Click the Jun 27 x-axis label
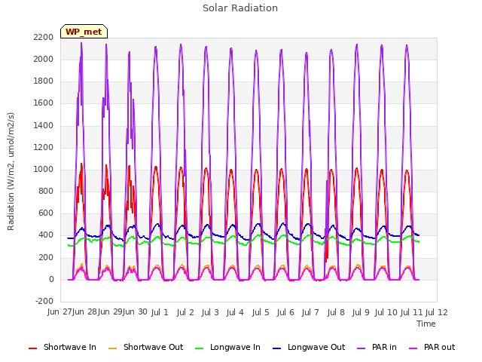The height and width of the screenshot is (362, 482). (59, 312)
